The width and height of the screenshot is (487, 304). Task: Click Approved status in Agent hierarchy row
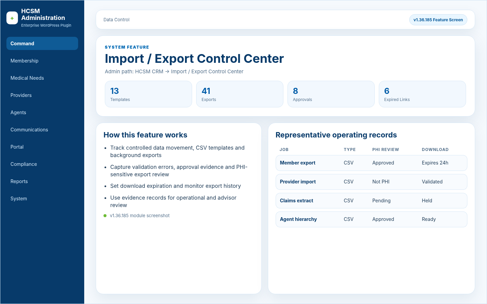[x=383, y=219]
